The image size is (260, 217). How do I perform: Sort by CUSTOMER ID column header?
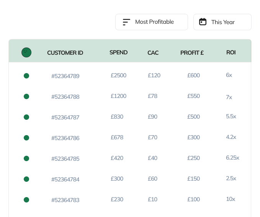coord(65,53)
